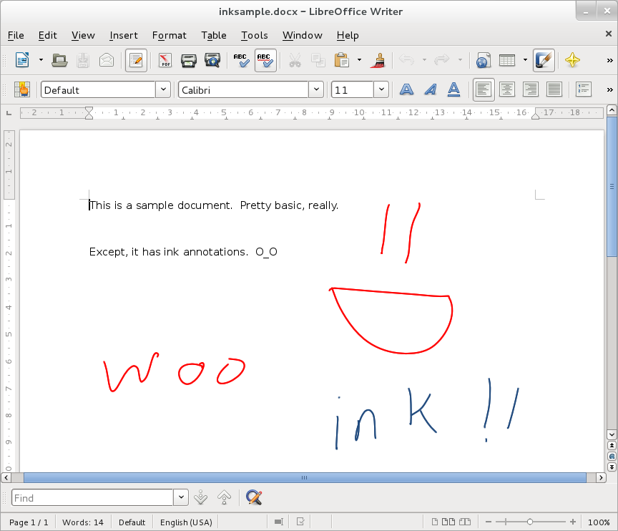The width and height of the screenshot is (618, 531).
Task: Run the spelling and grammar check
Action: (x=240, y=60)
